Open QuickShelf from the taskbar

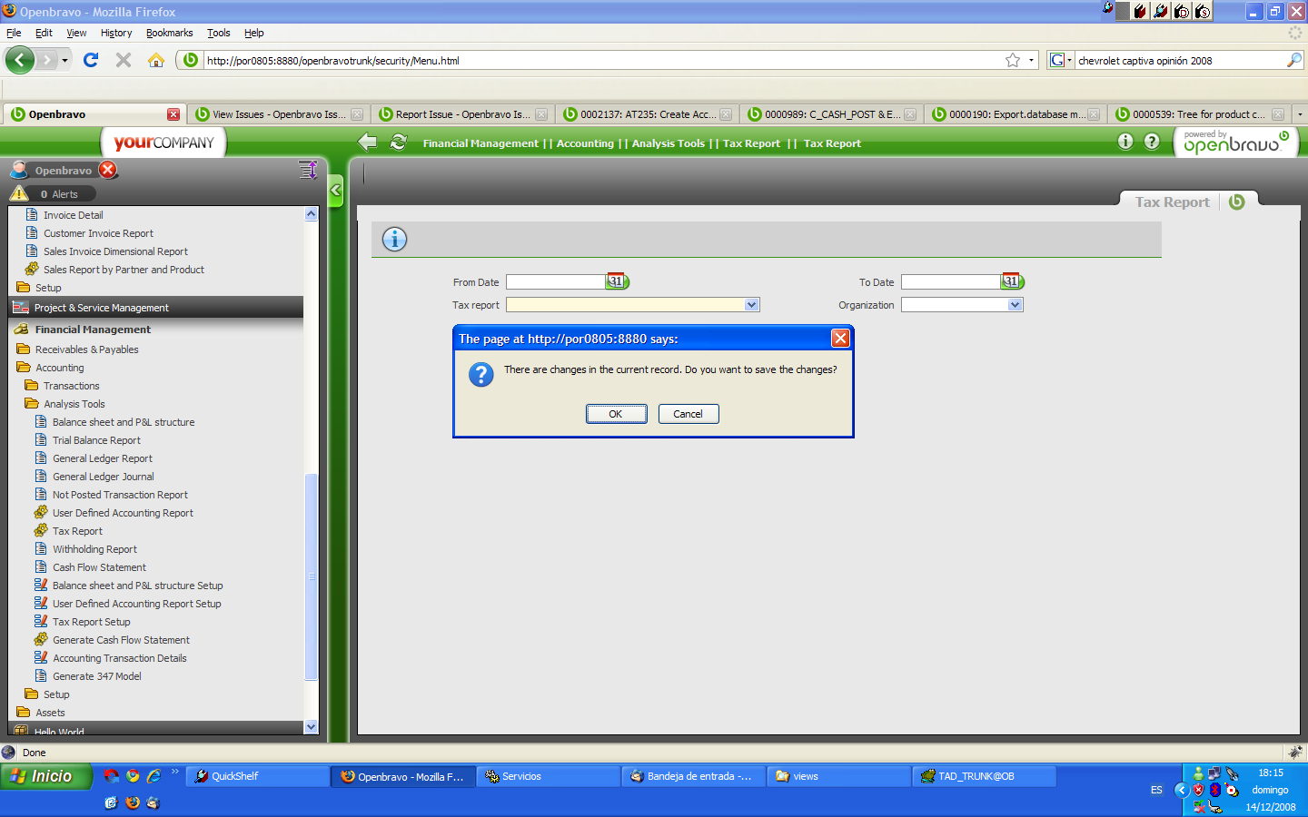(x=258, y=776)
